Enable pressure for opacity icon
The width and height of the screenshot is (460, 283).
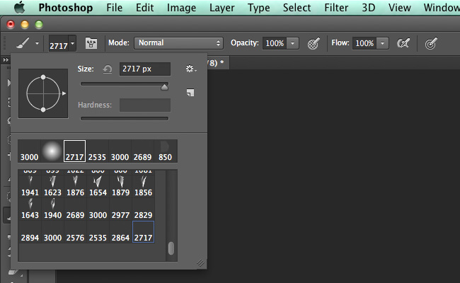tap(313, 44)
